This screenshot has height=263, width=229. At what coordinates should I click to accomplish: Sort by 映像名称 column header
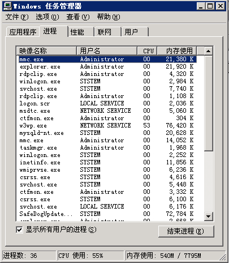pyautogui.click(x=46, y=51)
